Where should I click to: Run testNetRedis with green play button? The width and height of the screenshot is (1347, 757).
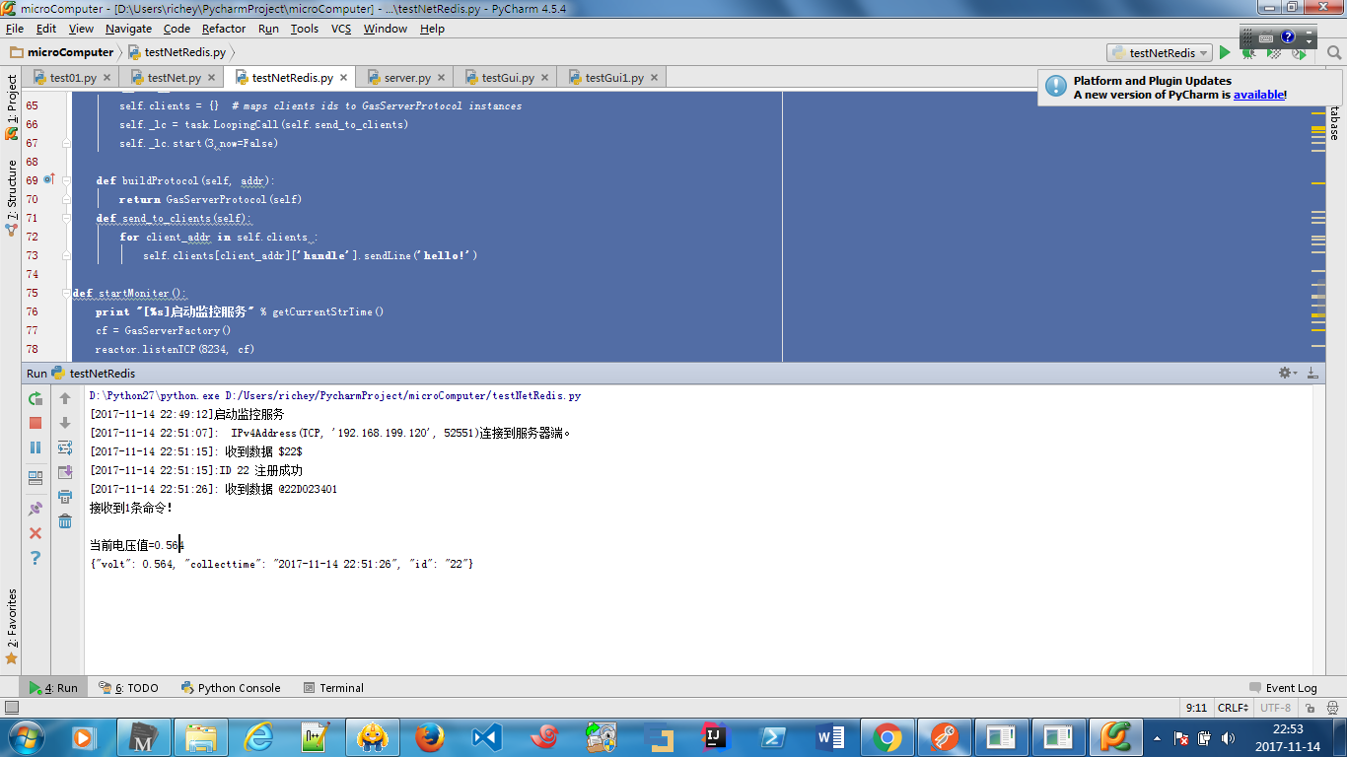[x=1225, y=52]
